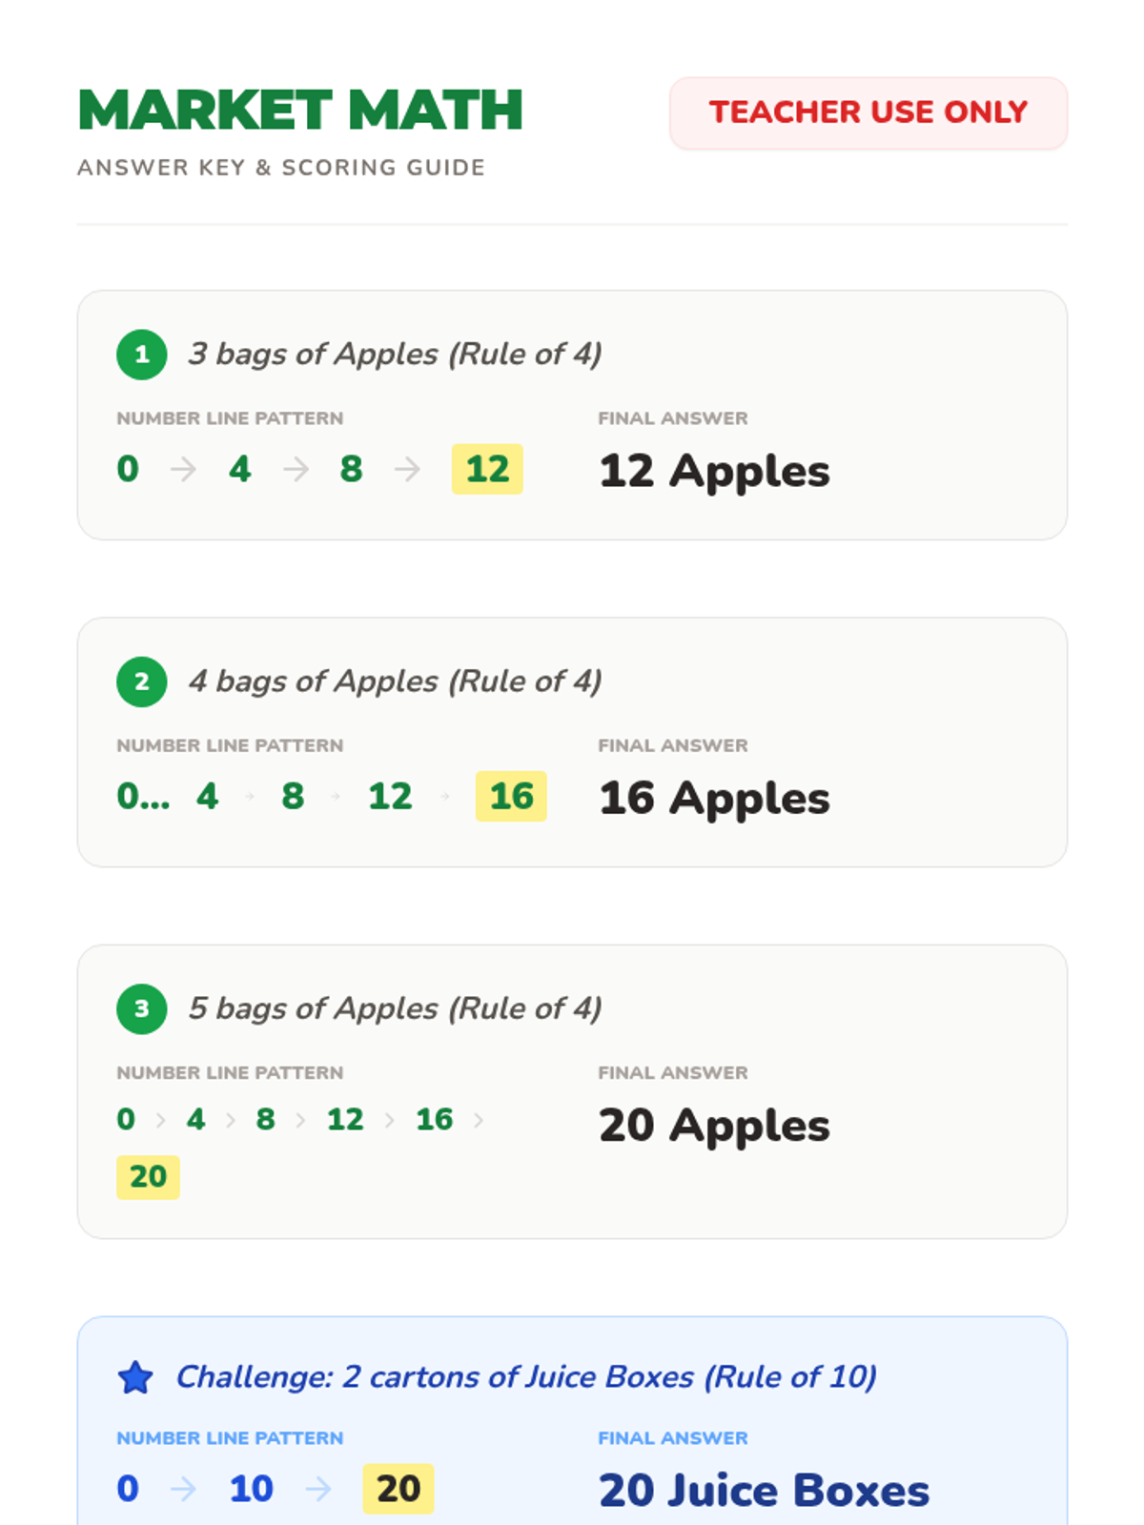Image resolution: width=1144 pixels, height=1525 pixels.
Task: Click the highlighted 12 answer in question 1
Action: click(x=487, y=469)
